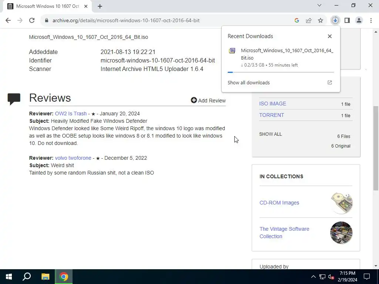Click the 6 Files count

tap(344, 136)
